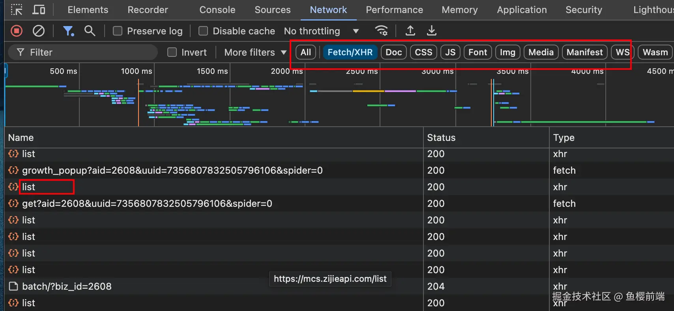Image resolution: width=674 pixels, height=311 pixels.
Task: Toggle the device toolbar icon
Action: [39, 10]
